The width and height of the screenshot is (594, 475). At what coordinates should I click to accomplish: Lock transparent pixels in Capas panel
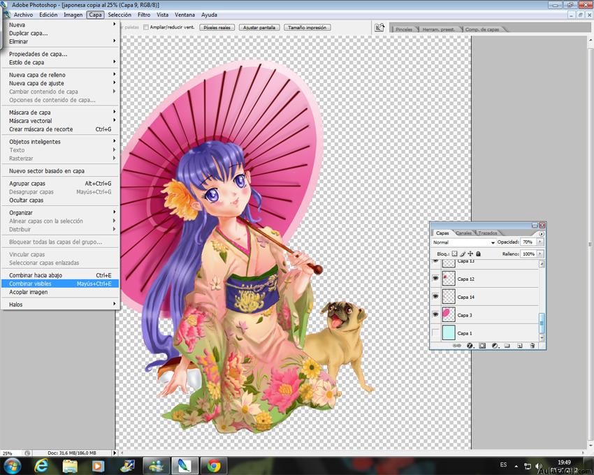pos(455,254)
